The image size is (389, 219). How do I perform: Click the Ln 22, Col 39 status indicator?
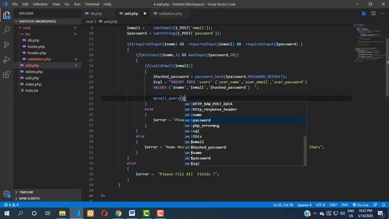283,205
